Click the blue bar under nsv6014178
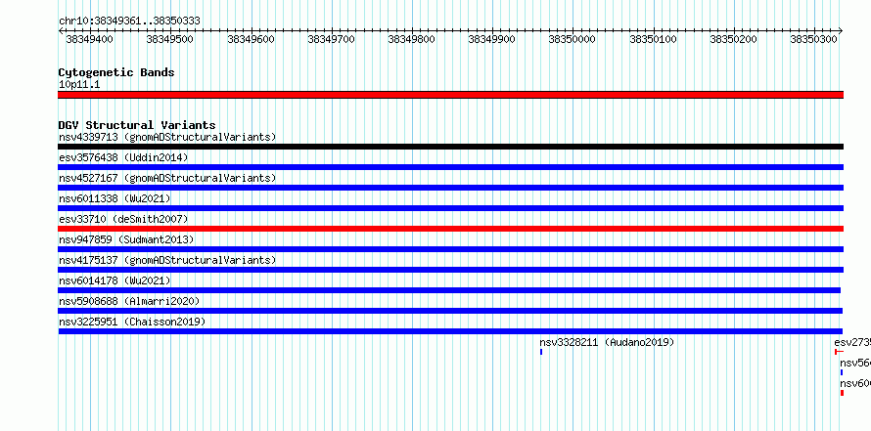The image size is (871, 431). (449, 290)
